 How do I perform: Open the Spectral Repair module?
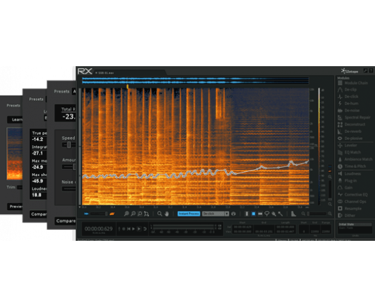[355, 117]
